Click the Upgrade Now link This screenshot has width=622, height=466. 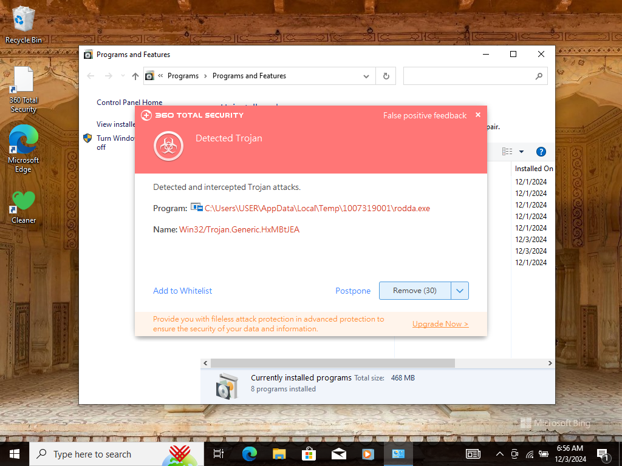pyautogui.click(x=440, y=324)
